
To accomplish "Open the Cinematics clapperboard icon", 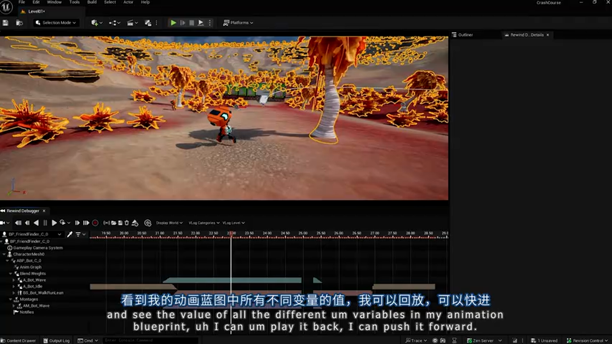I will (x=130, y=22).
